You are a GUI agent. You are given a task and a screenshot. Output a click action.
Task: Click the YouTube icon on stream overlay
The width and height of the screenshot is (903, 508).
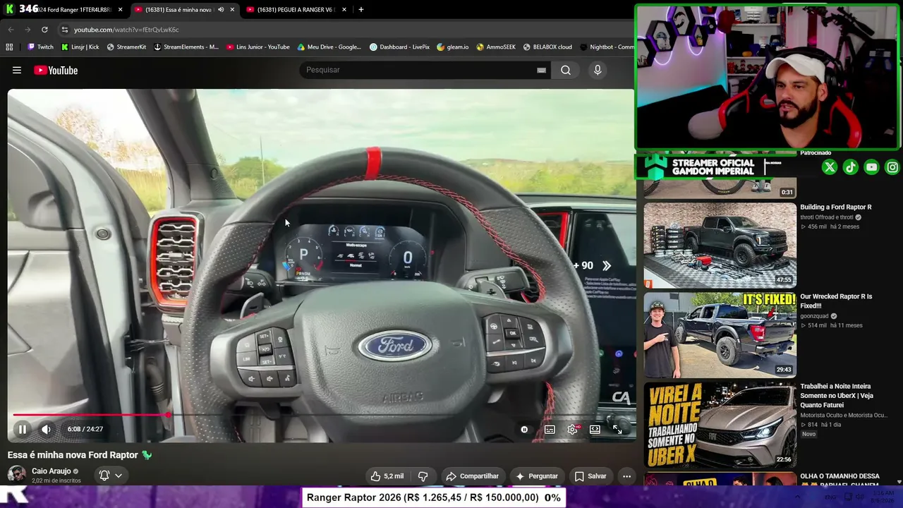click(872, 167)
